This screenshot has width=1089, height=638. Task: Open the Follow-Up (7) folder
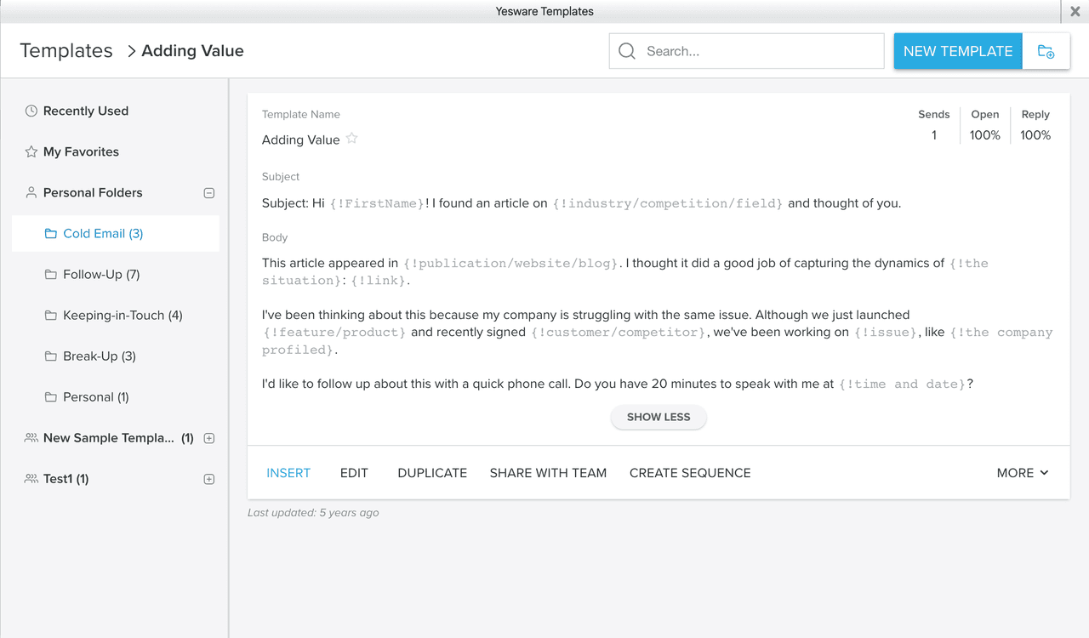coord(101,274)
